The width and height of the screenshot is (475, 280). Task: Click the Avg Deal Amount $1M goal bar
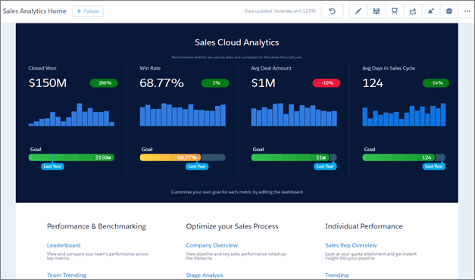point(294,157)
